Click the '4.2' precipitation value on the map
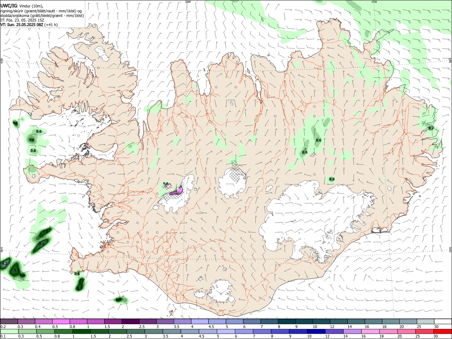452x339 pixels. pyautogui.click(x=5, y=264)
